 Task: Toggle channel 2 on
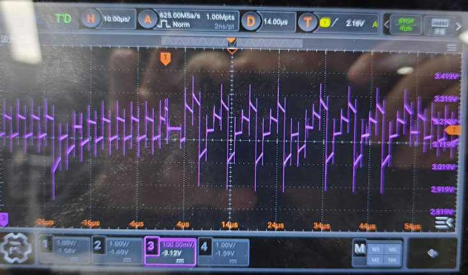point(98,244)
